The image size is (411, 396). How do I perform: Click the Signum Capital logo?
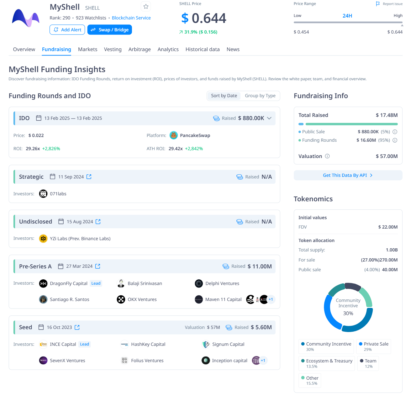(x=206, y=344)
